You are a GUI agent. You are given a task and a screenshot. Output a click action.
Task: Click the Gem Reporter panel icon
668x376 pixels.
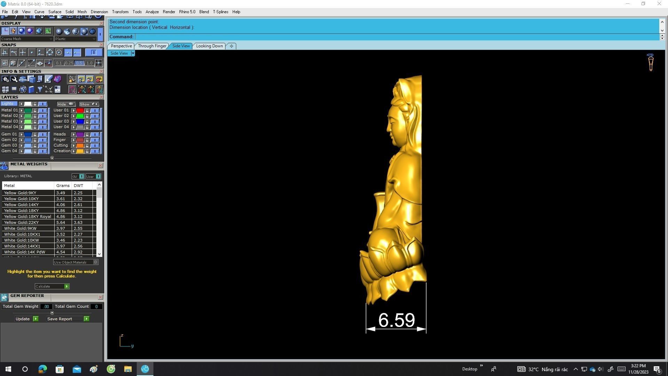coord(4,297)
